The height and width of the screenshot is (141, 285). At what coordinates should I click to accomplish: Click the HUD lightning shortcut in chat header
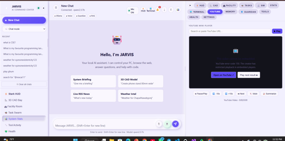[x=143, y=10]
